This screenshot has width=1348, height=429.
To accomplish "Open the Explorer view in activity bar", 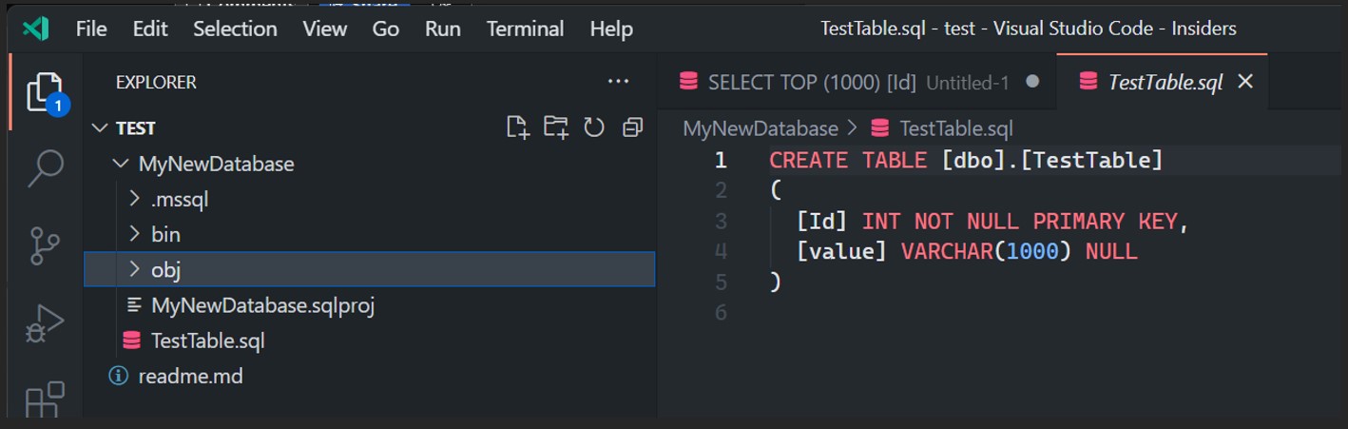I will pos(44,92).
